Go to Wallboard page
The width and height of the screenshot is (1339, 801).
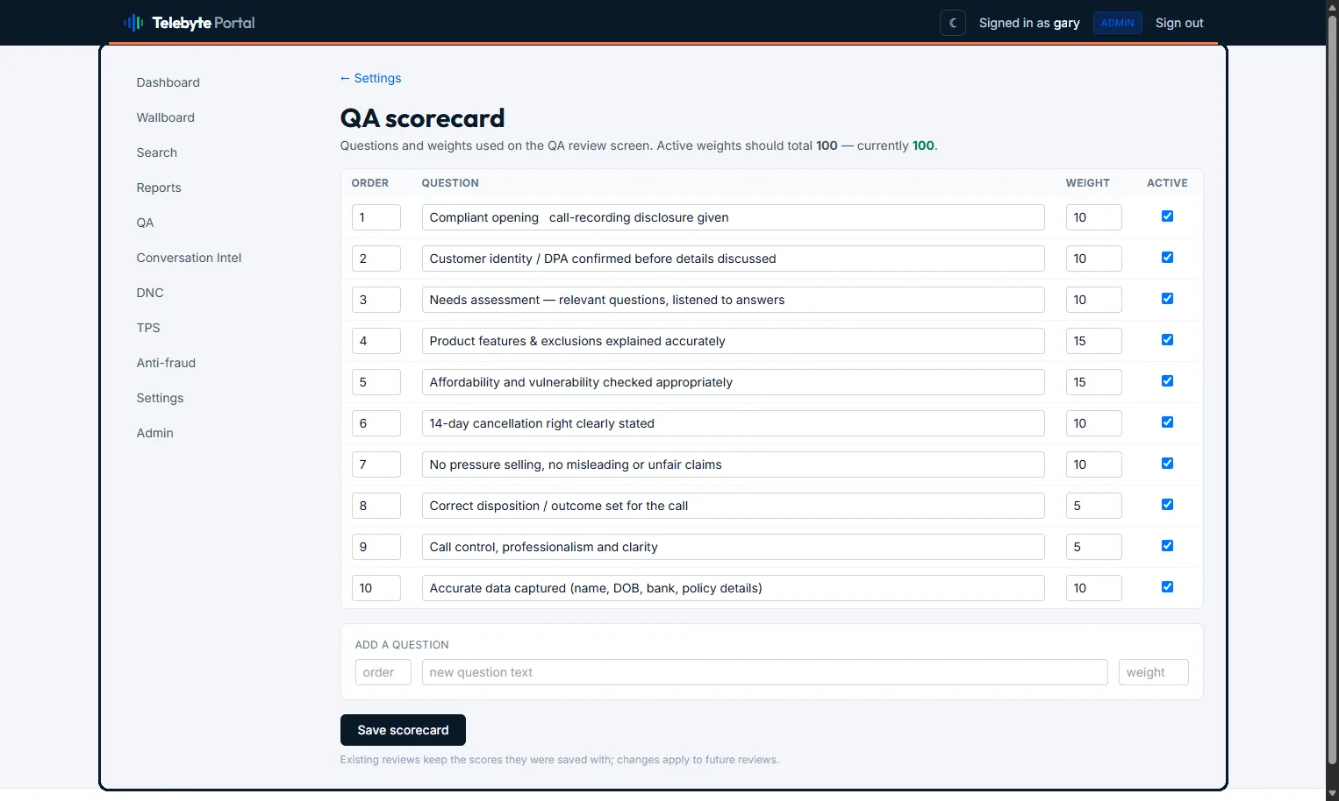pyautogui.click(x=166, y=117)
